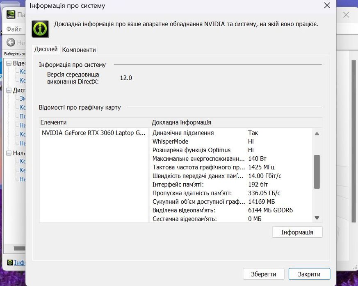This screenshot has height=286, width=358.
Task: Click the 0 МБ system video memory value
Action: 255,219
